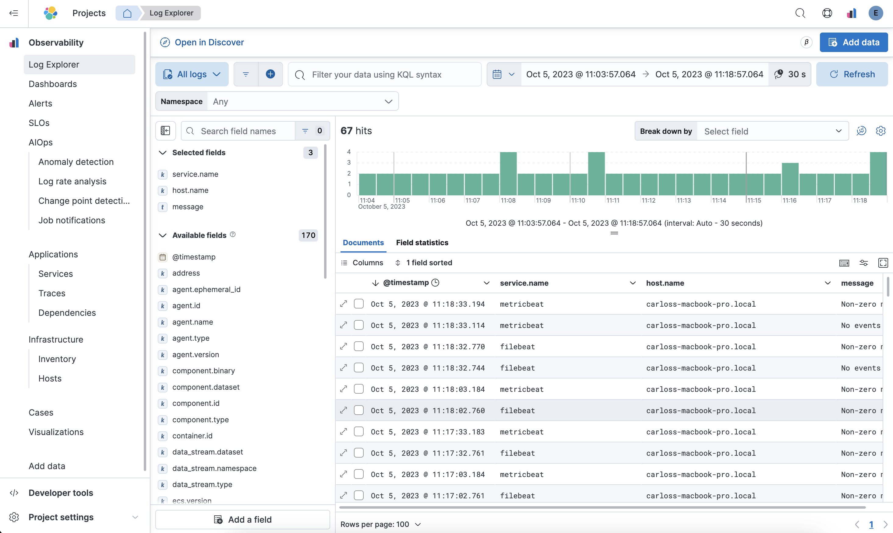Collapse the Selected fields section
The height and width of the screenshot is (533, 893).
click(163, 153)
